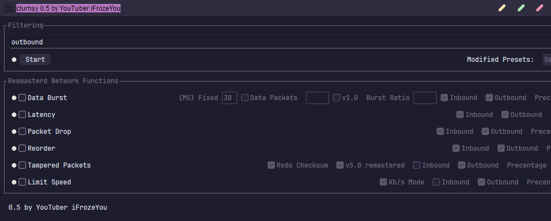The height and width of the screenshot is (221, 551).
Task: Toggle Inbound for Latency
Action: tap(460, 115)
